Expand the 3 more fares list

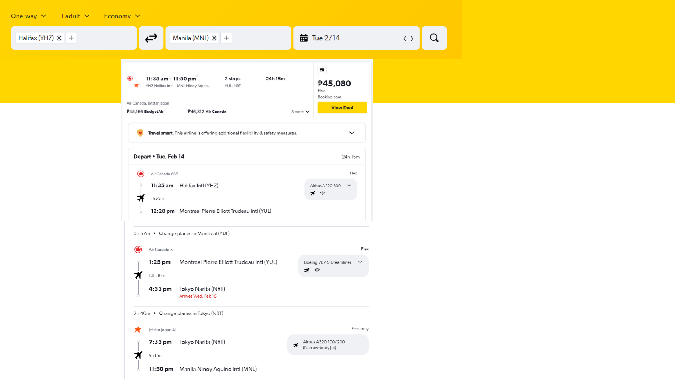pyautogui.click(x=300, y=112)
